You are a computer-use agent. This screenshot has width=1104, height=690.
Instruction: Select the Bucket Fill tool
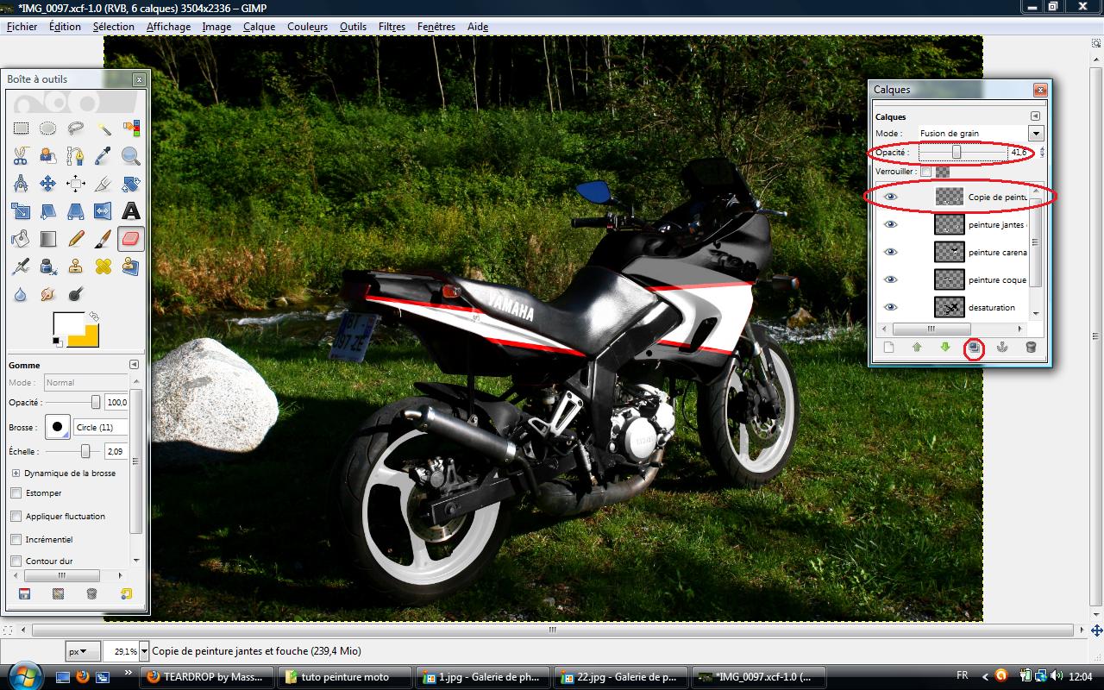pyautogui.click(x=21, y=239)
